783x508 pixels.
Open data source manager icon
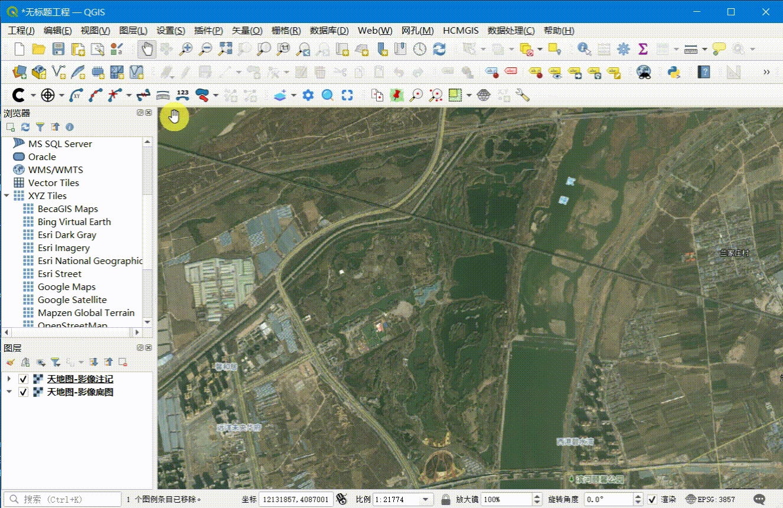pyautogui.click(x=19, y=72)
